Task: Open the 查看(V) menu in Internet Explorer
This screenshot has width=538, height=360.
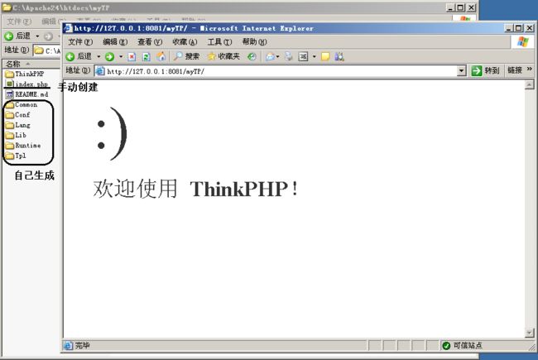Action: [x=150, y=42]
